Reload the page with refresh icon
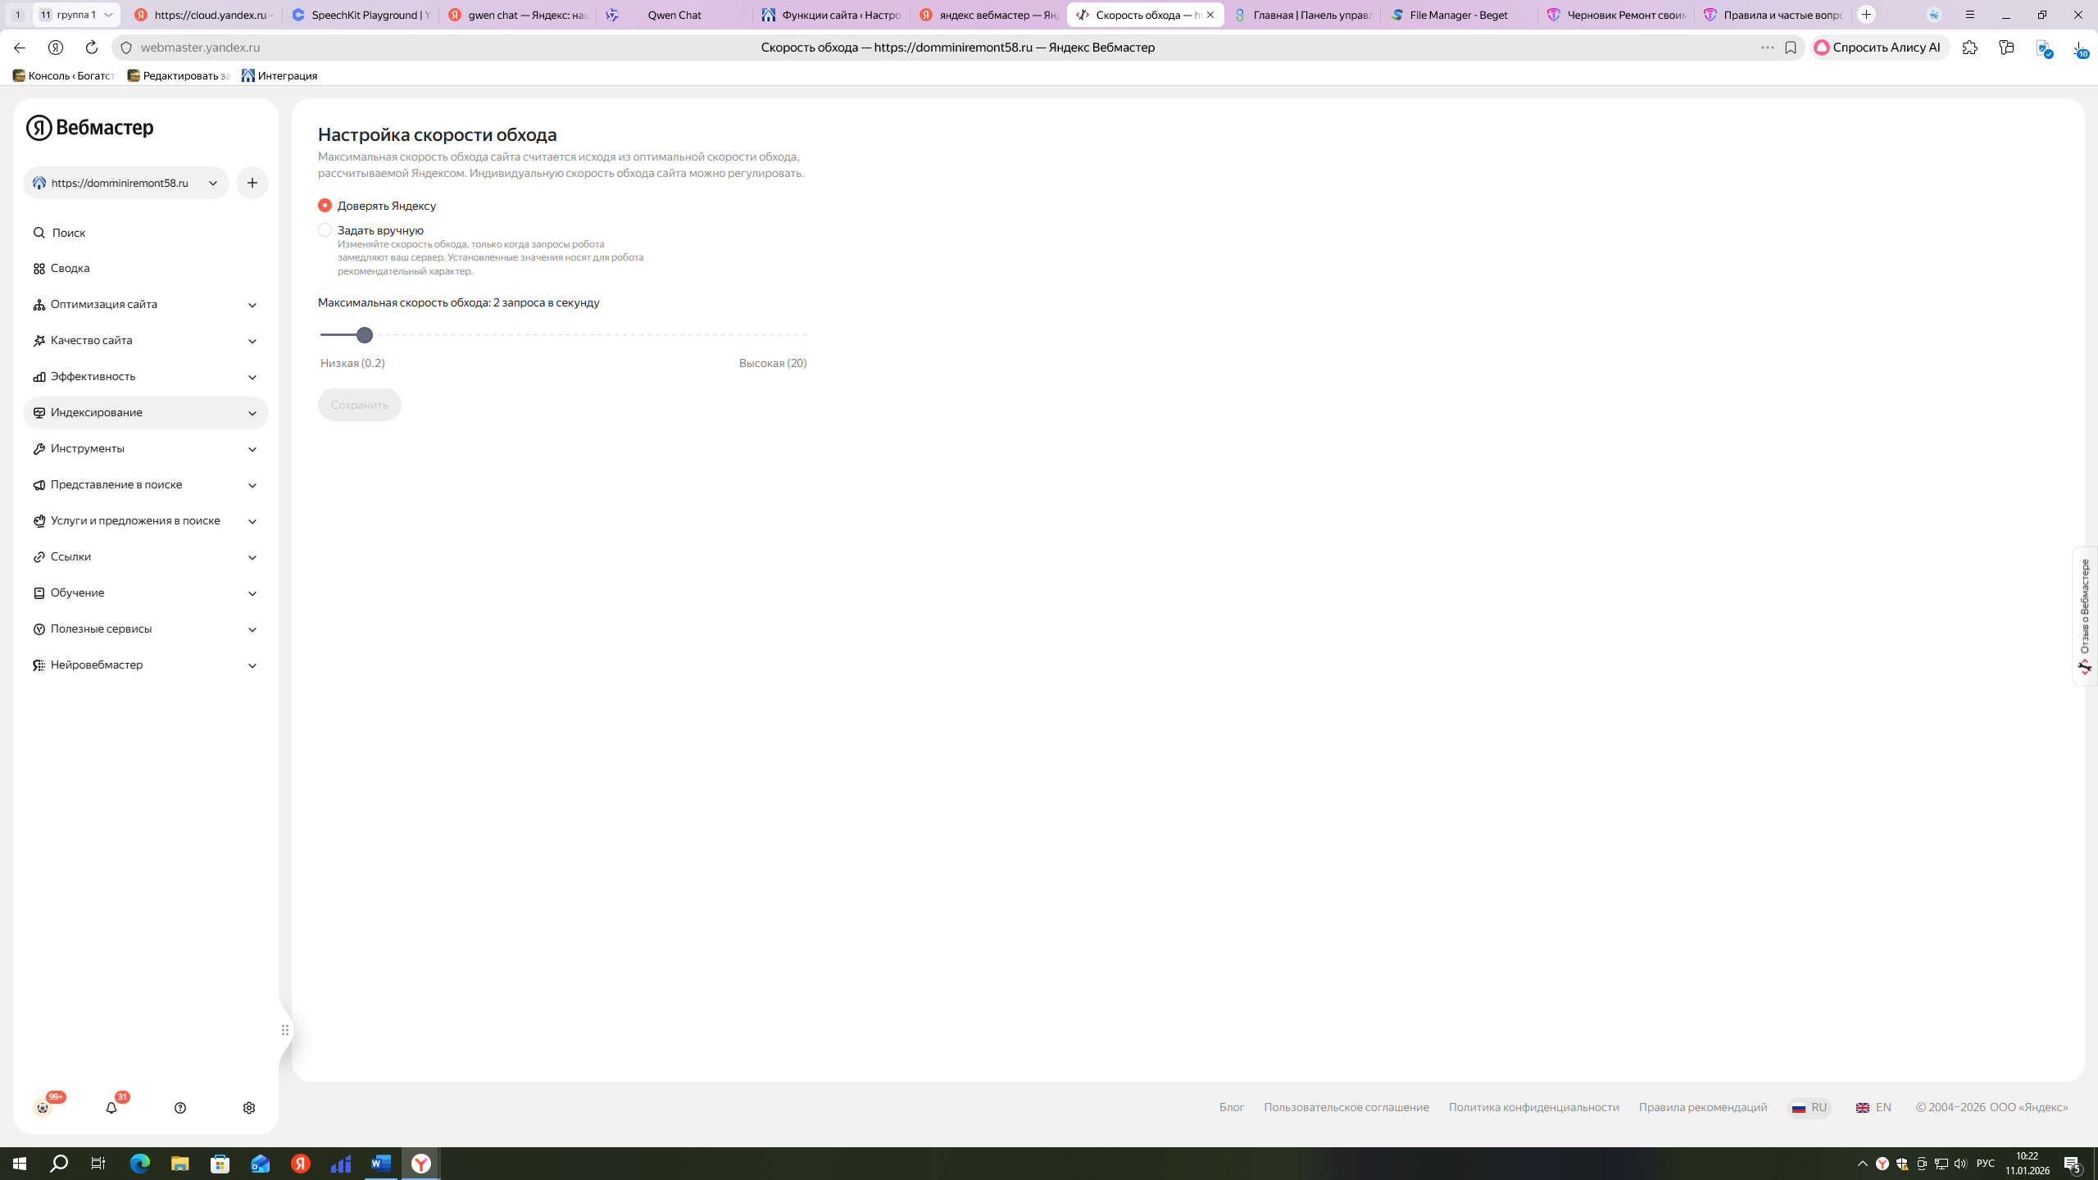 point(92,48)
